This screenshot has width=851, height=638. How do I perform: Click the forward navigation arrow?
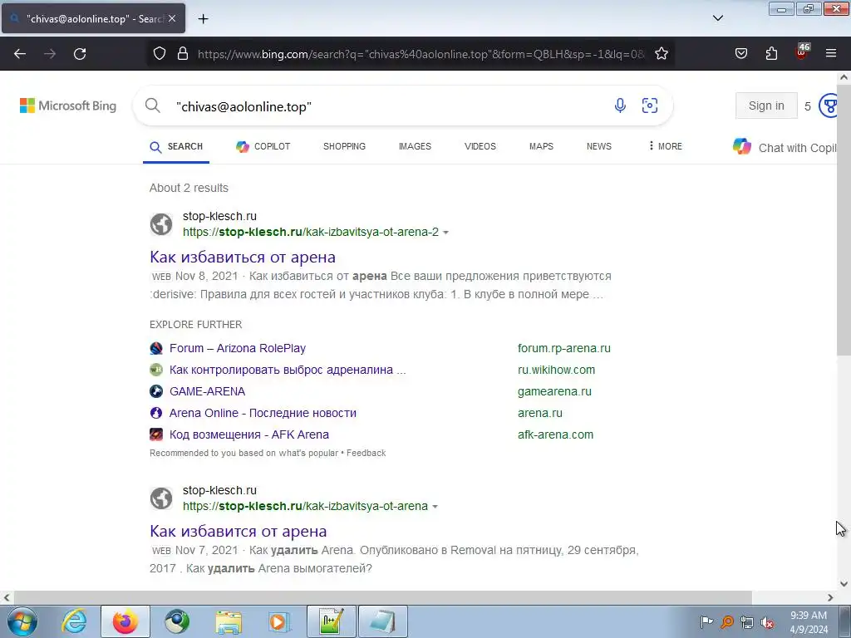pos(50,54)
